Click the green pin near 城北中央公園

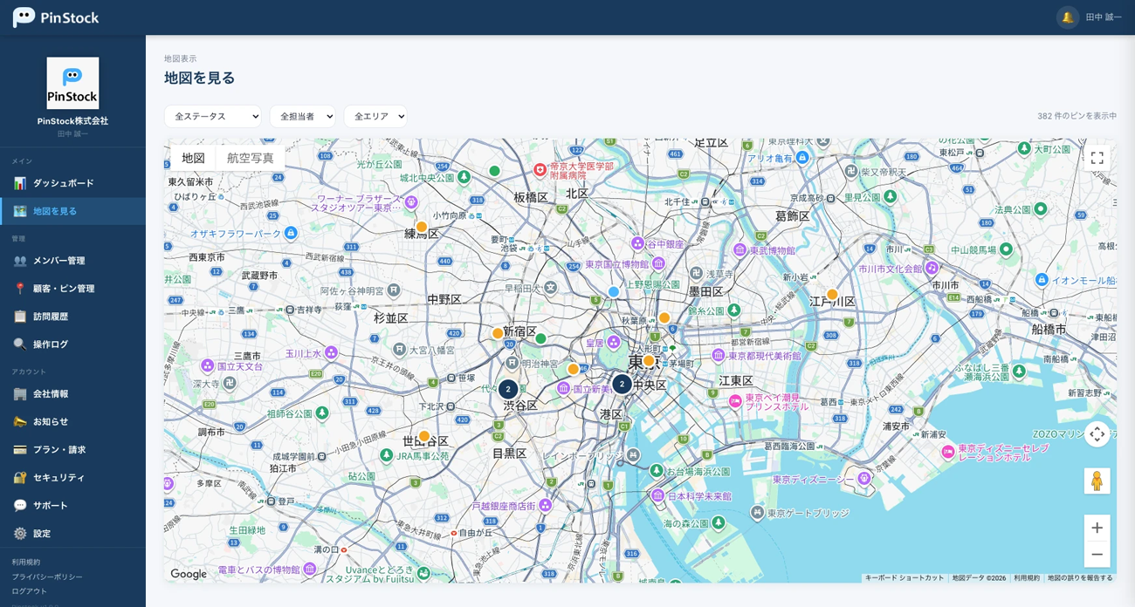pyautogui.click(x=494, y=171)
